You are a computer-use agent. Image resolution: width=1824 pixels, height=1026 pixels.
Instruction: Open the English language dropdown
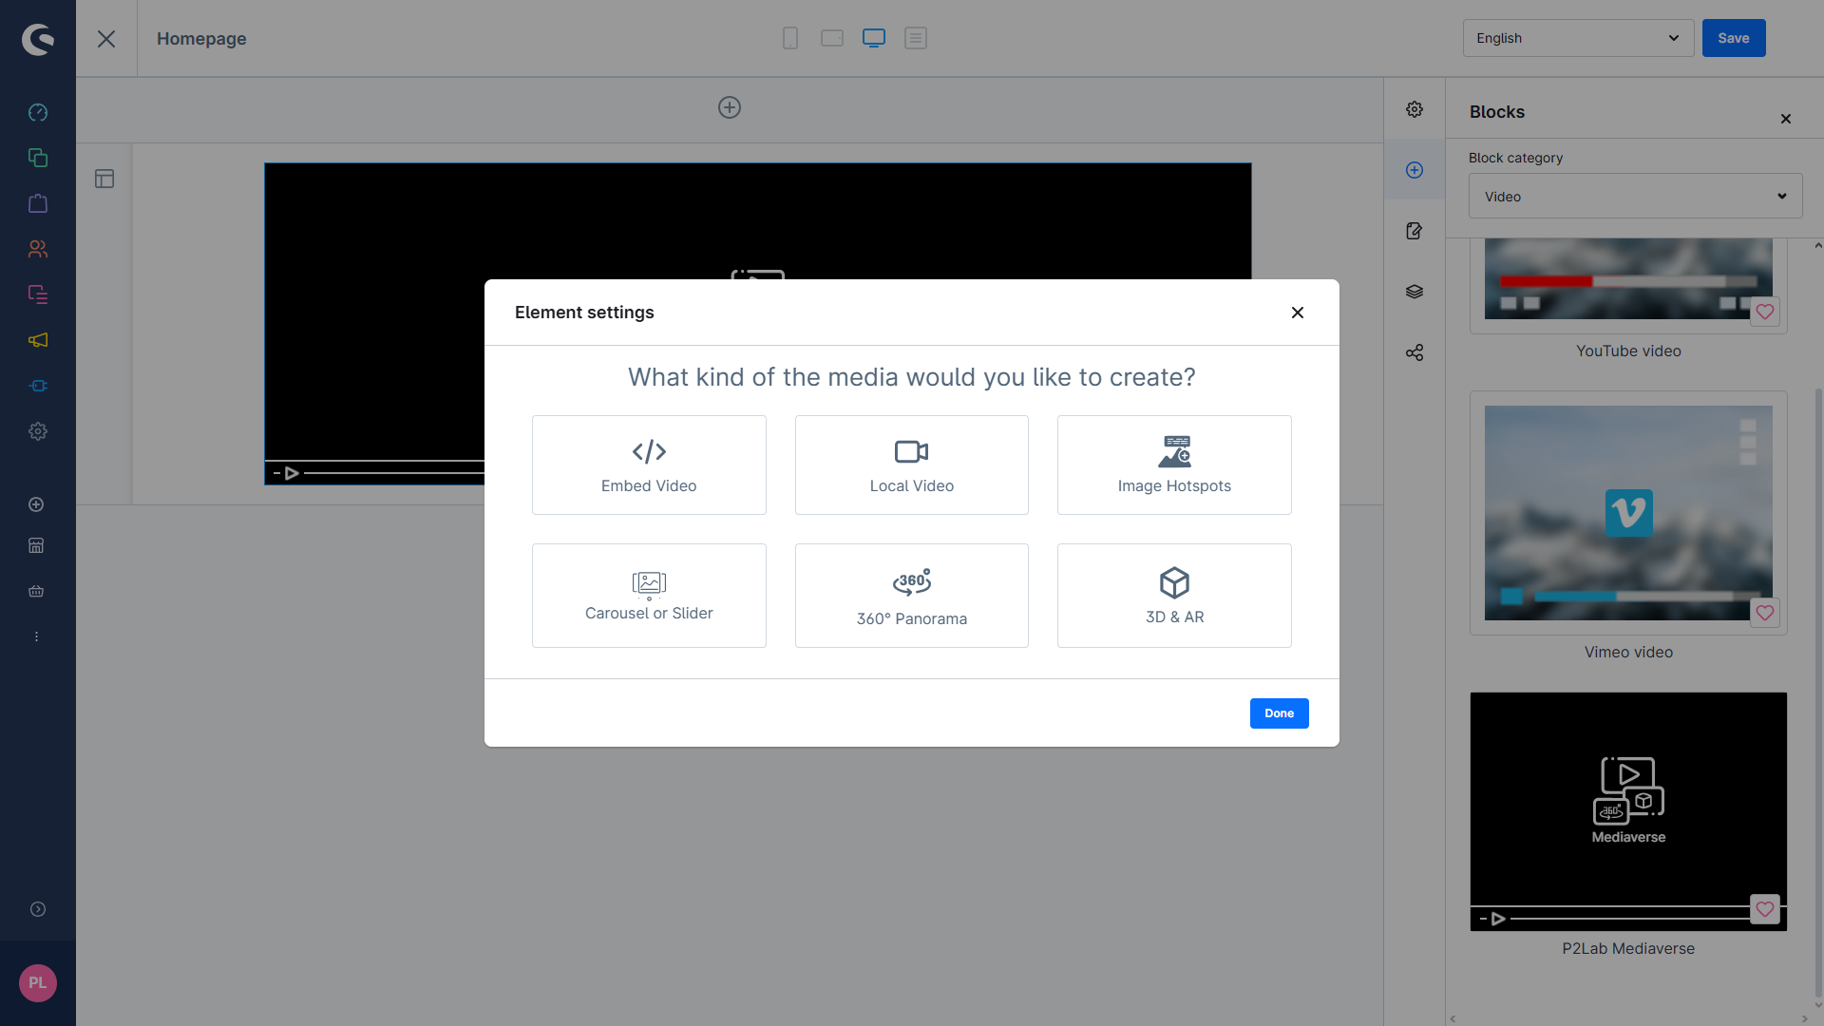(x=1578, y=38)
